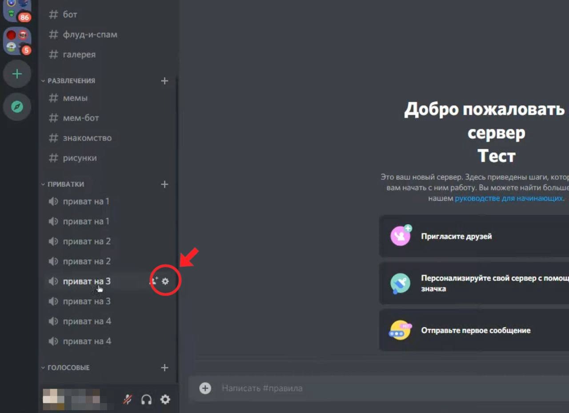
Task: Open settings for voice channel приват на 3
Action: tap(165, 281)
